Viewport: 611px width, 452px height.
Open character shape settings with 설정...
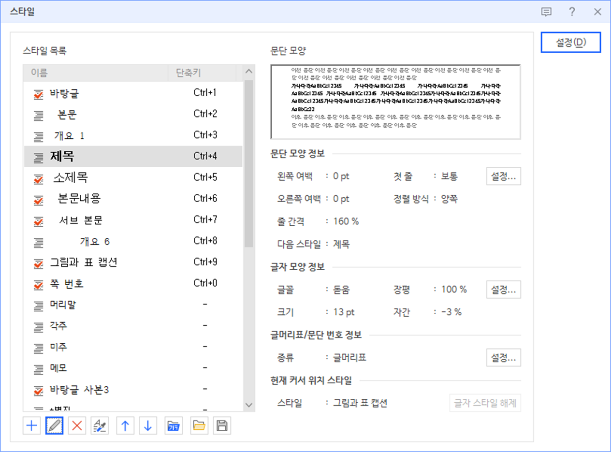point(504,290)
